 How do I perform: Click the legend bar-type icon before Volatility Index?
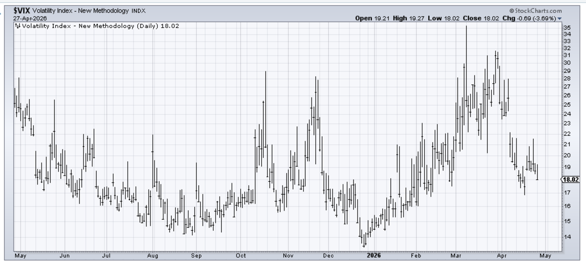click(18, 26)
